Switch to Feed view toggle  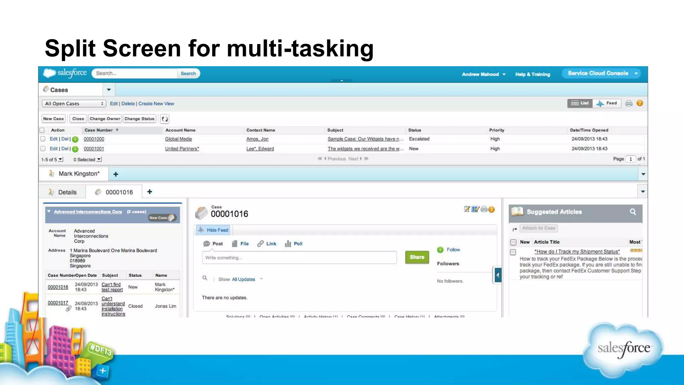point(607,103)
